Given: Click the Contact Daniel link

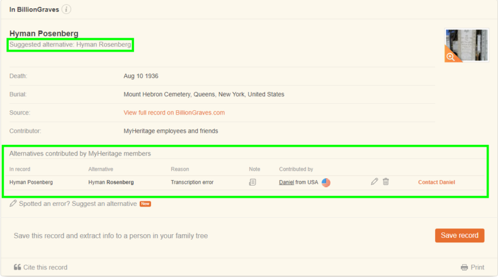Looking at the screenshot, I should 436,183.
